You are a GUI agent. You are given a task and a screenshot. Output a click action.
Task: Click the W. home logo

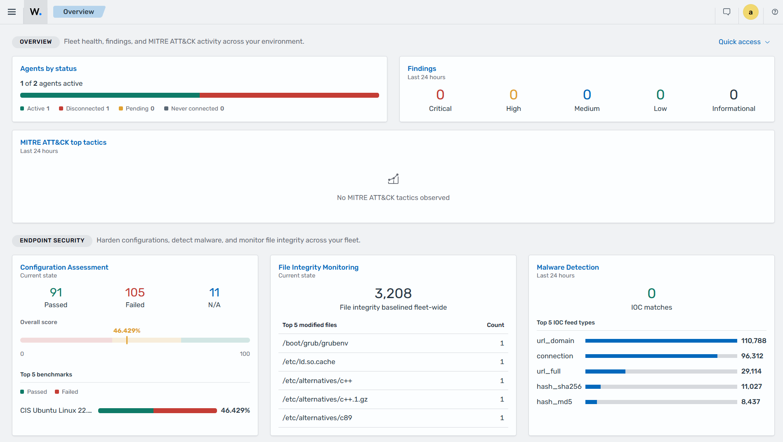coord(35,12)
